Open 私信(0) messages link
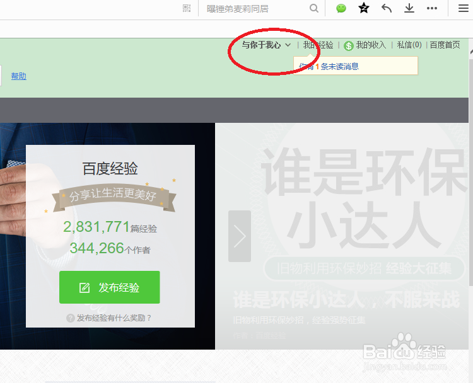The height and width of the screenshot is (383, 473). [409, 45]
